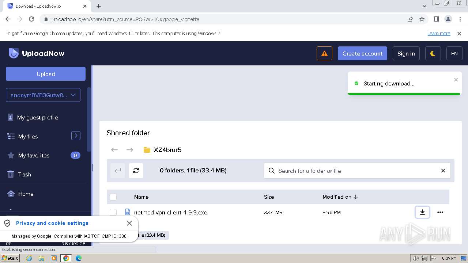Open the XZ4brur5 folder breadcrumb

pyautogui.click(x=163, y=150)
